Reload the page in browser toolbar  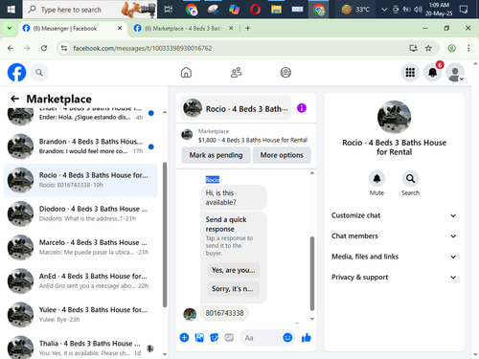[44, 48]
